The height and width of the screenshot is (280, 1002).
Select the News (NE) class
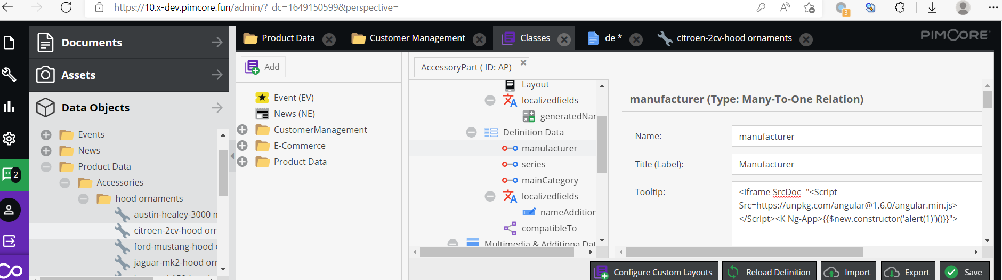[x=294, y=114]
